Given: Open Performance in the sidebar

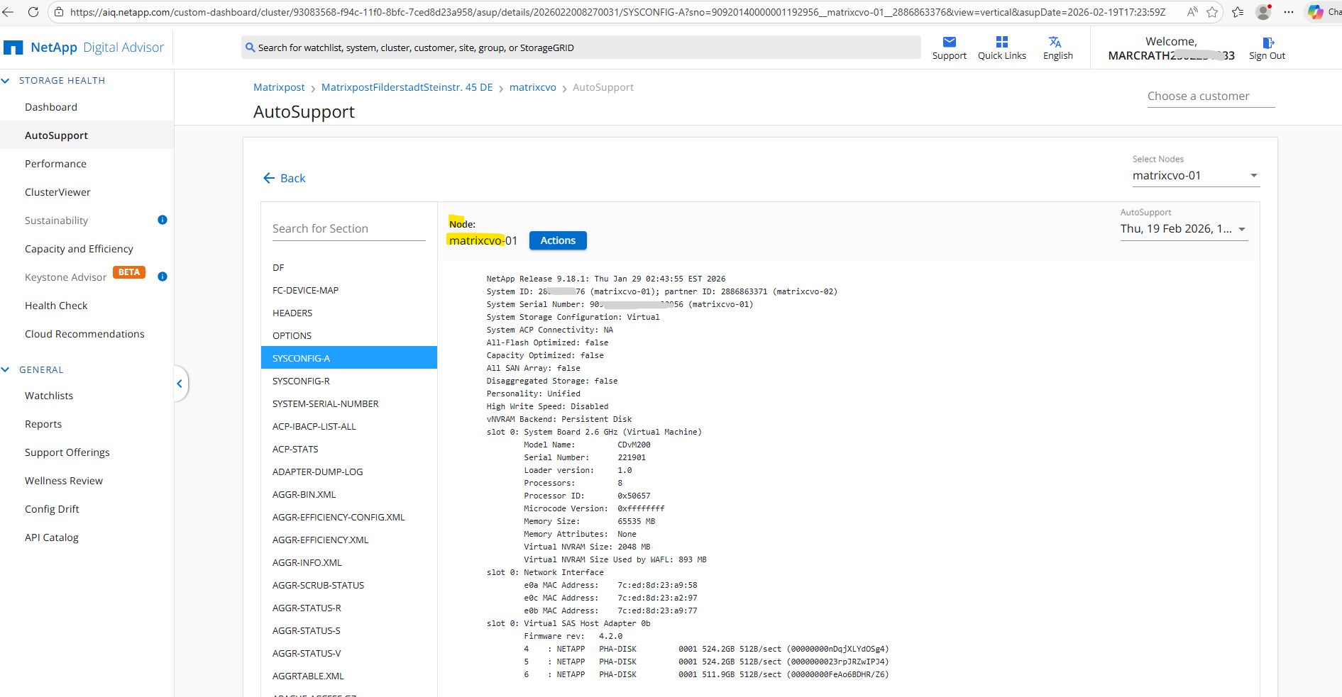Looking at the screenshot, I should tap(55, 164).
